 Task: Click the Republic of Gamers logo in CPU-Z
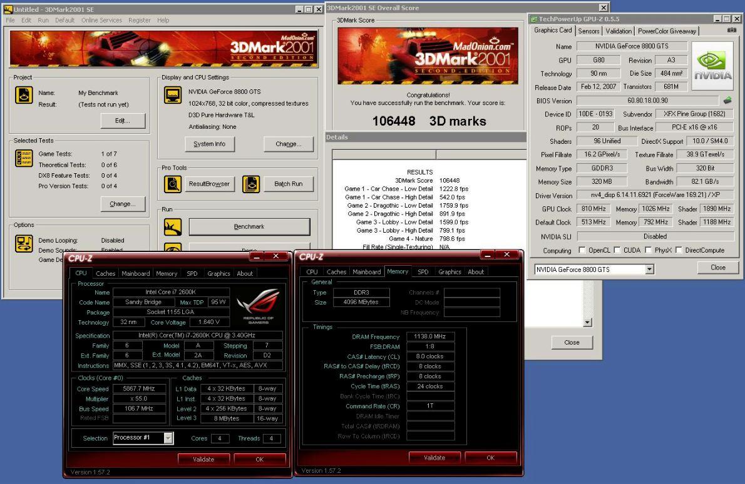coord(259,306)
